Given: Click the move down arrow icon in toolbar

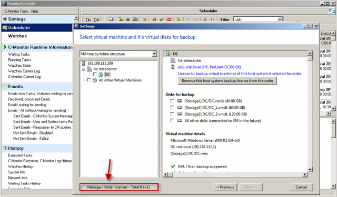Looking at the screenshot, I should (212, 19).
